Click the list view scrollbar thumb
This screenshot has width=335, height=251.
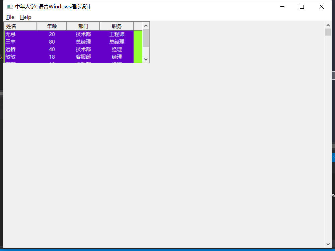point(146,38)
